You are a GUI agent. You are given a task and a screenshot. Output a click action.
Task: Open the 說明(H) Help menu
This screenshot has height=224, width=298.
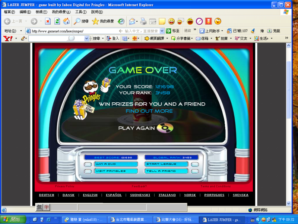(97, 12)
